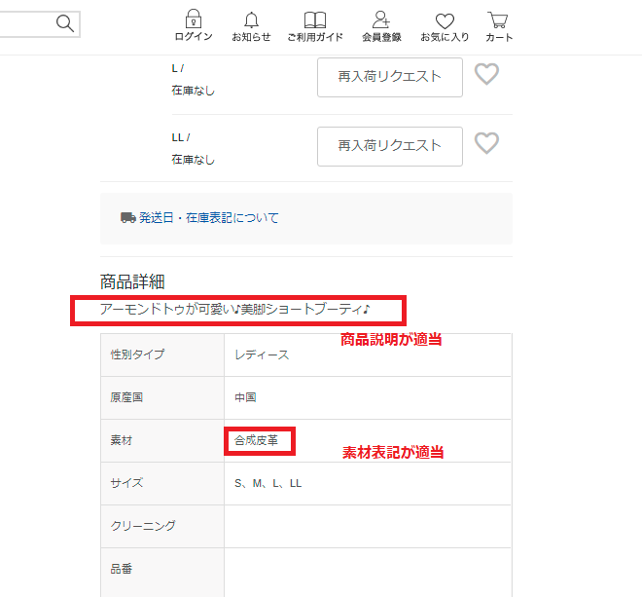Select the レディース value
Viewport: 642px width, 597px height.
point(262,354)
